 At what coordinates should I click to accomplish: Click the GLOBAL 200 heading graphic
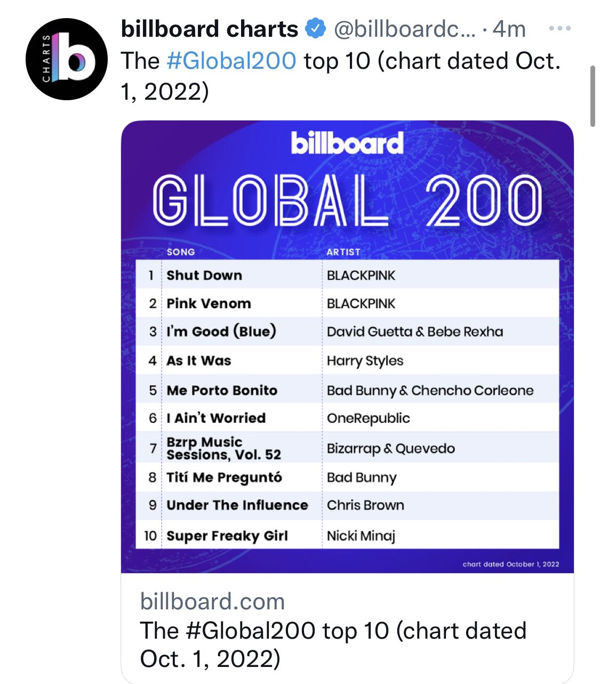coord(347,200)
